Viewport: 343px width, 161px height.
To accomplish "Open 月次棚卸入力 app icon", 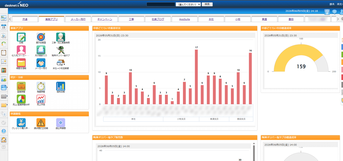I will (x=41, y=50).
